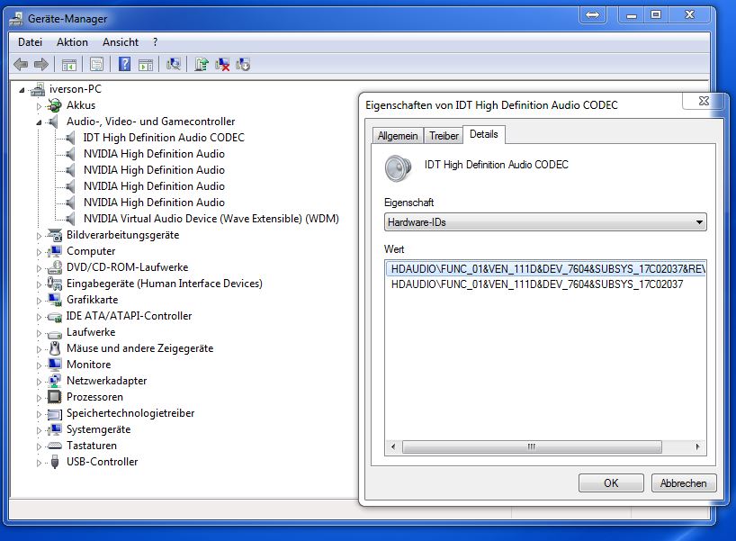Update driver software toolbar icon
This screenshot has height=541, width=736.
point(202,64)
